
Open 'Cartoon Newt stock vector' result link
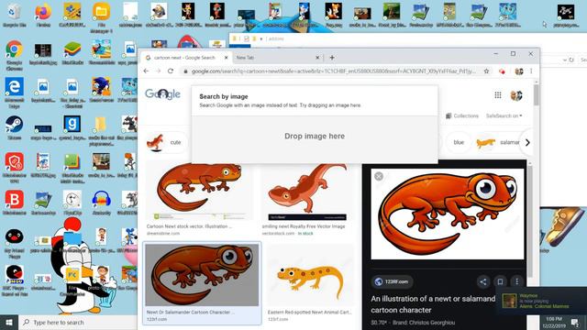(x=189, y=226)
